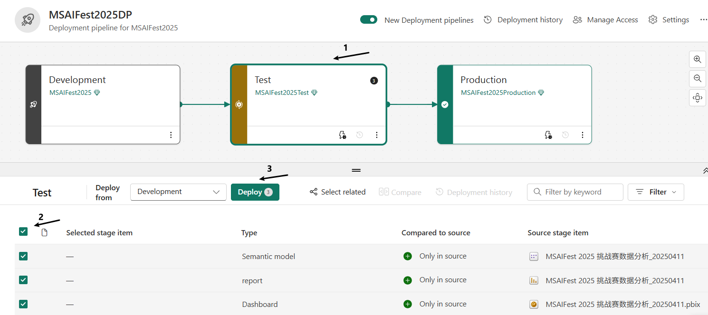Click the Only in source plus icon in the Dashboard row
Screen dimensions: 708x315
(x=408, y=304)
